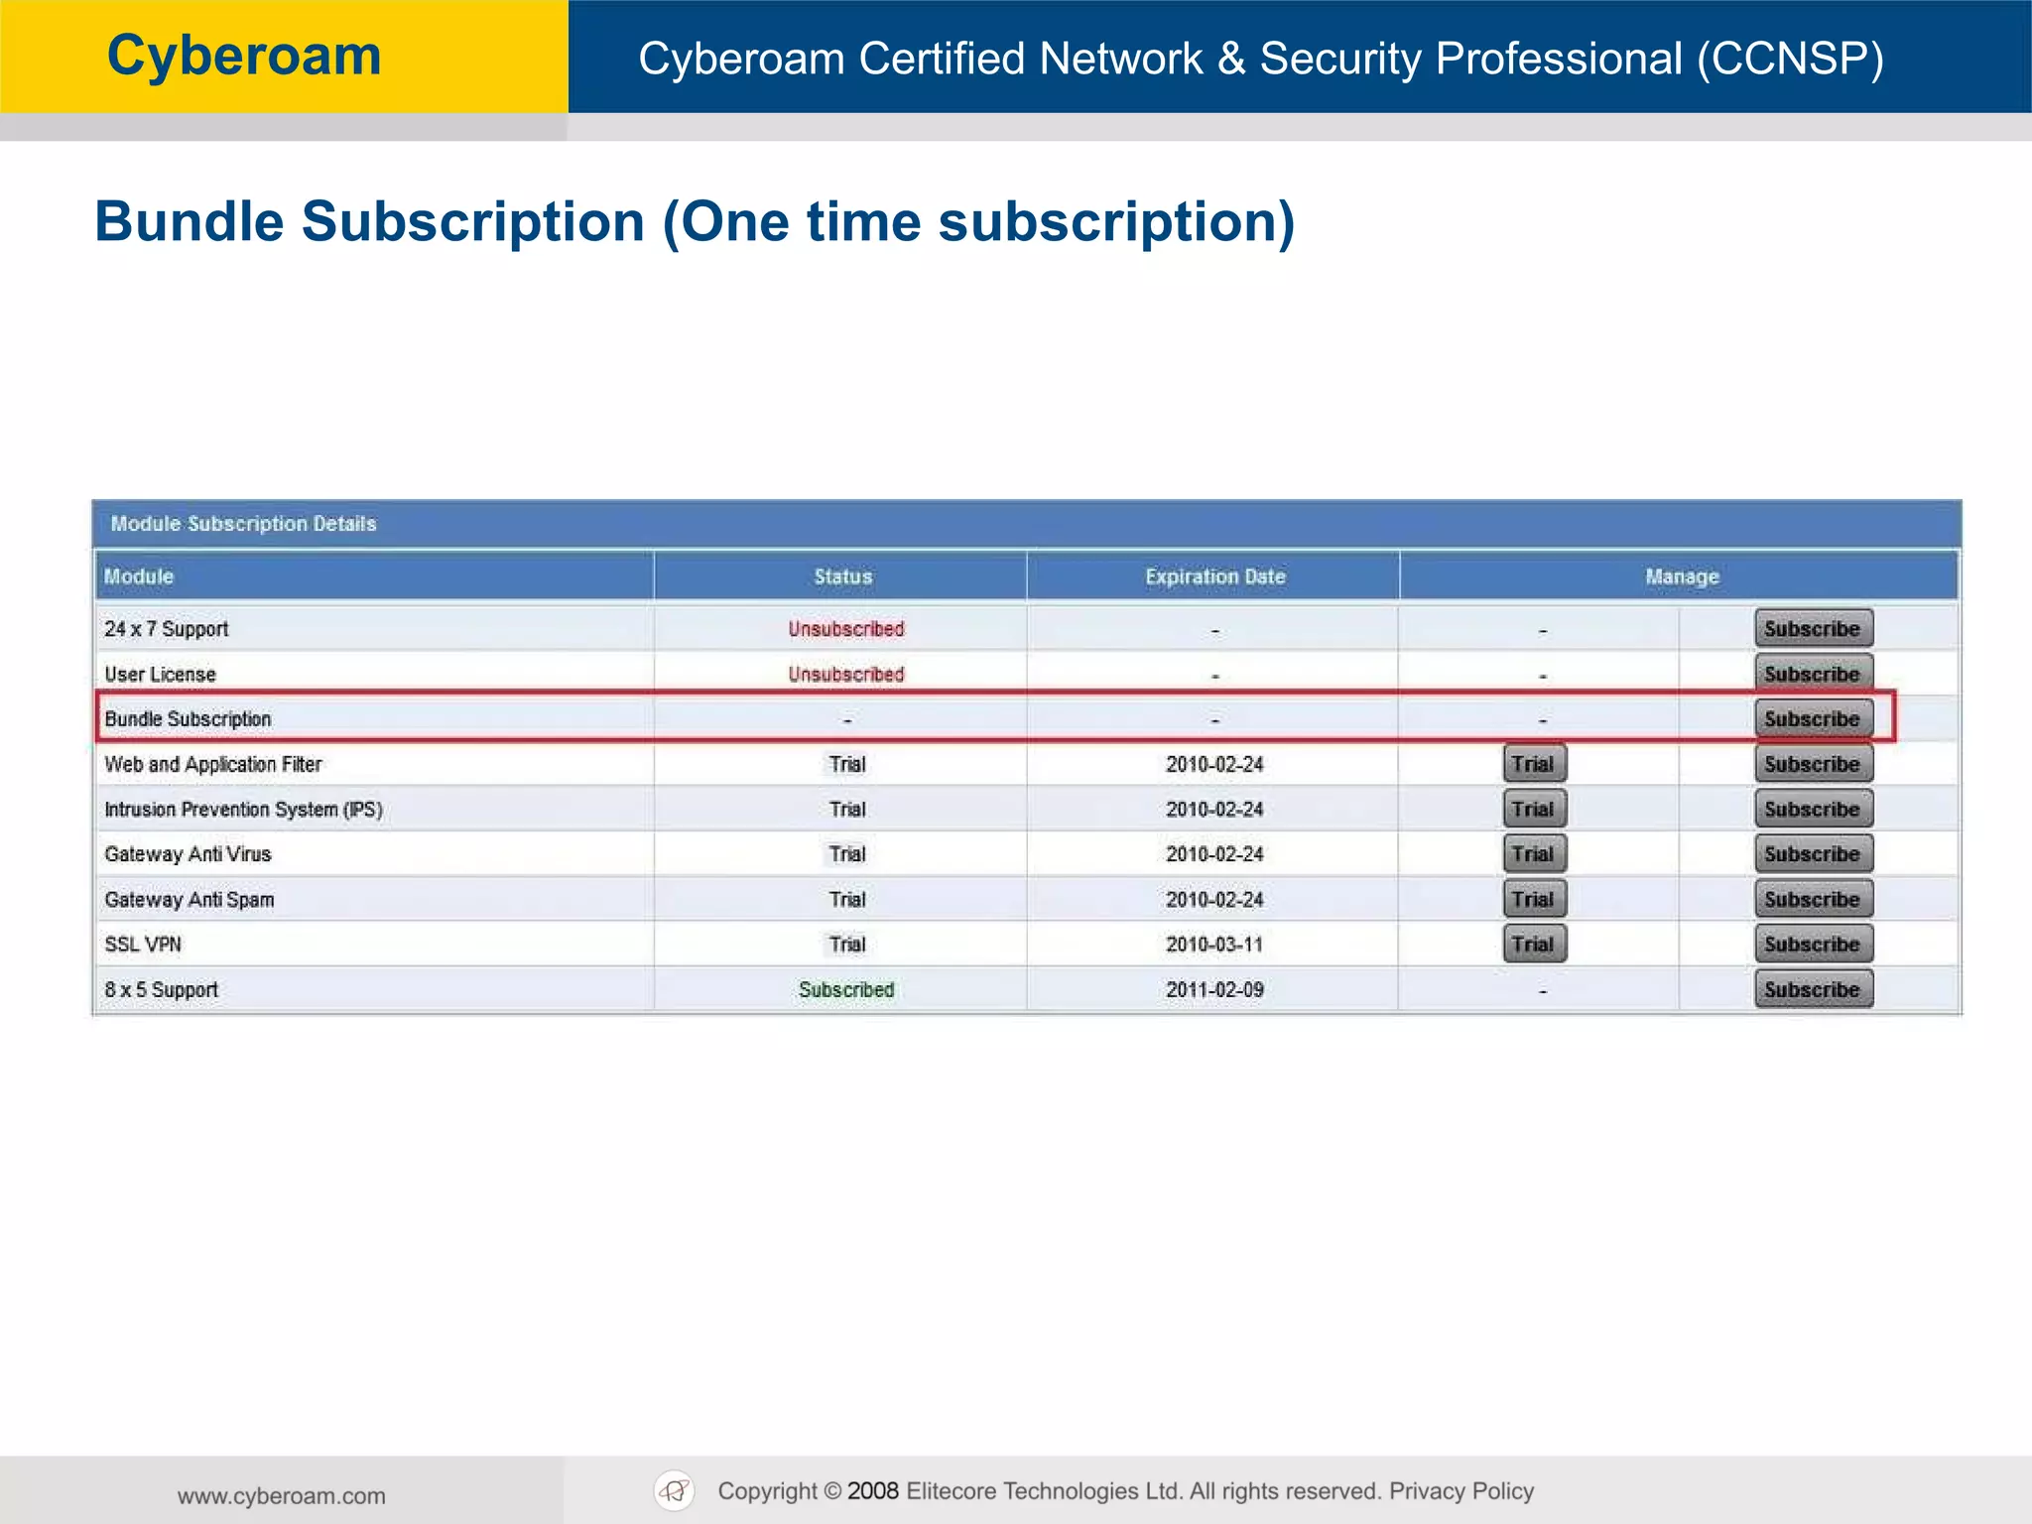Click Subscribe for User License

click(x=1813, y=674)
